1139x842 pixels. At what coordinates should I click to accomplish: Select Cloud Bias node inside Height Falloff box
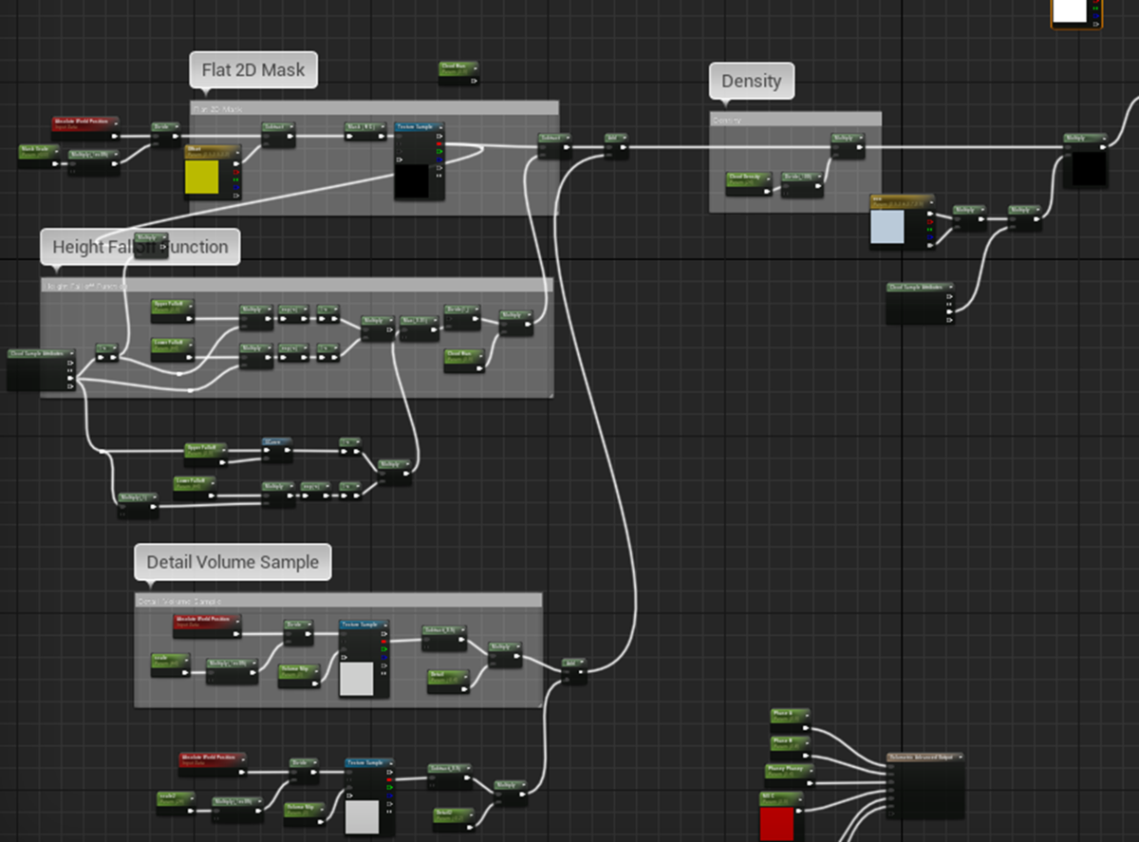tap(464, 360)
